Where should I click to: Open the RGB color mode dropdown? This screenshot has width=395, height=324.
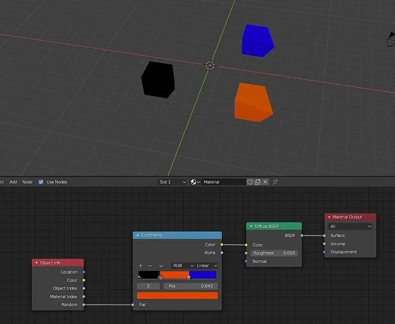183,266
